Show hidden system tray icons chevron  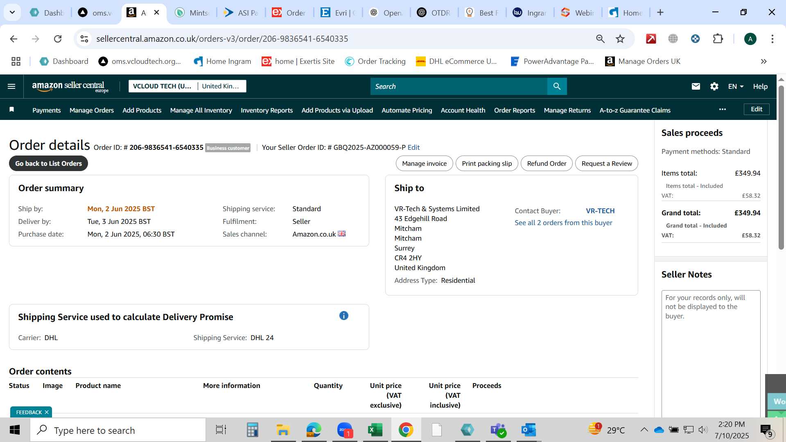click(x=644, y=430)
